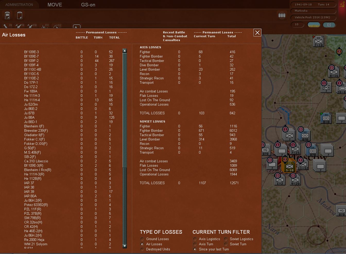Click the Markovka location field

(313, 11)
